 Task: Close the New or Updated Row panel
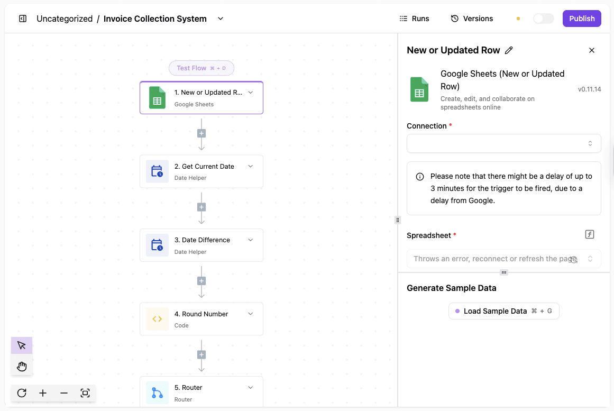click(591, 50)
